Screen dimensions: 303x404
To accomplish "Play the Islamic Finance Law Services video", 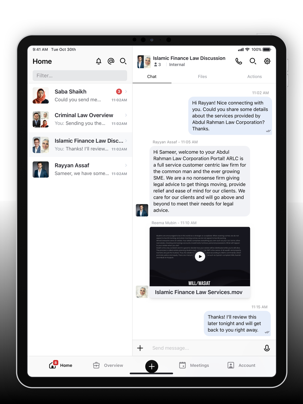I will (x=200, y=257).
